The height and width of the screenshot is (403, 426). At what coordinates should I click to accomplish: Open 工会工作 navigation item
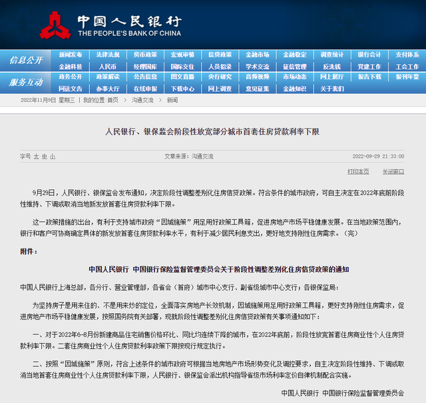tap(407, 67)
